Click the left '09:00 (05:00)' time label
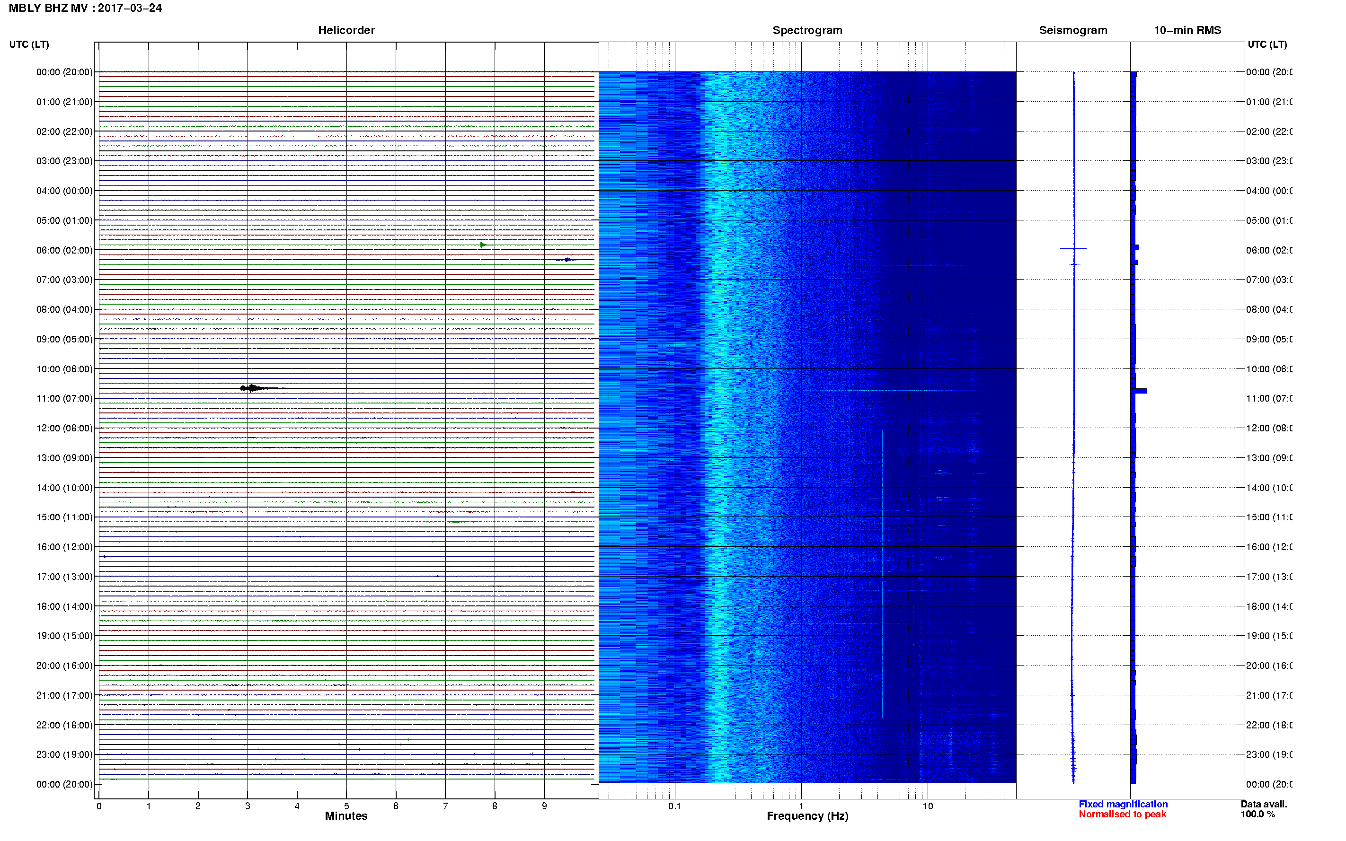The width and height of the screenshot is (1346, 841). (x=64, y=339)
